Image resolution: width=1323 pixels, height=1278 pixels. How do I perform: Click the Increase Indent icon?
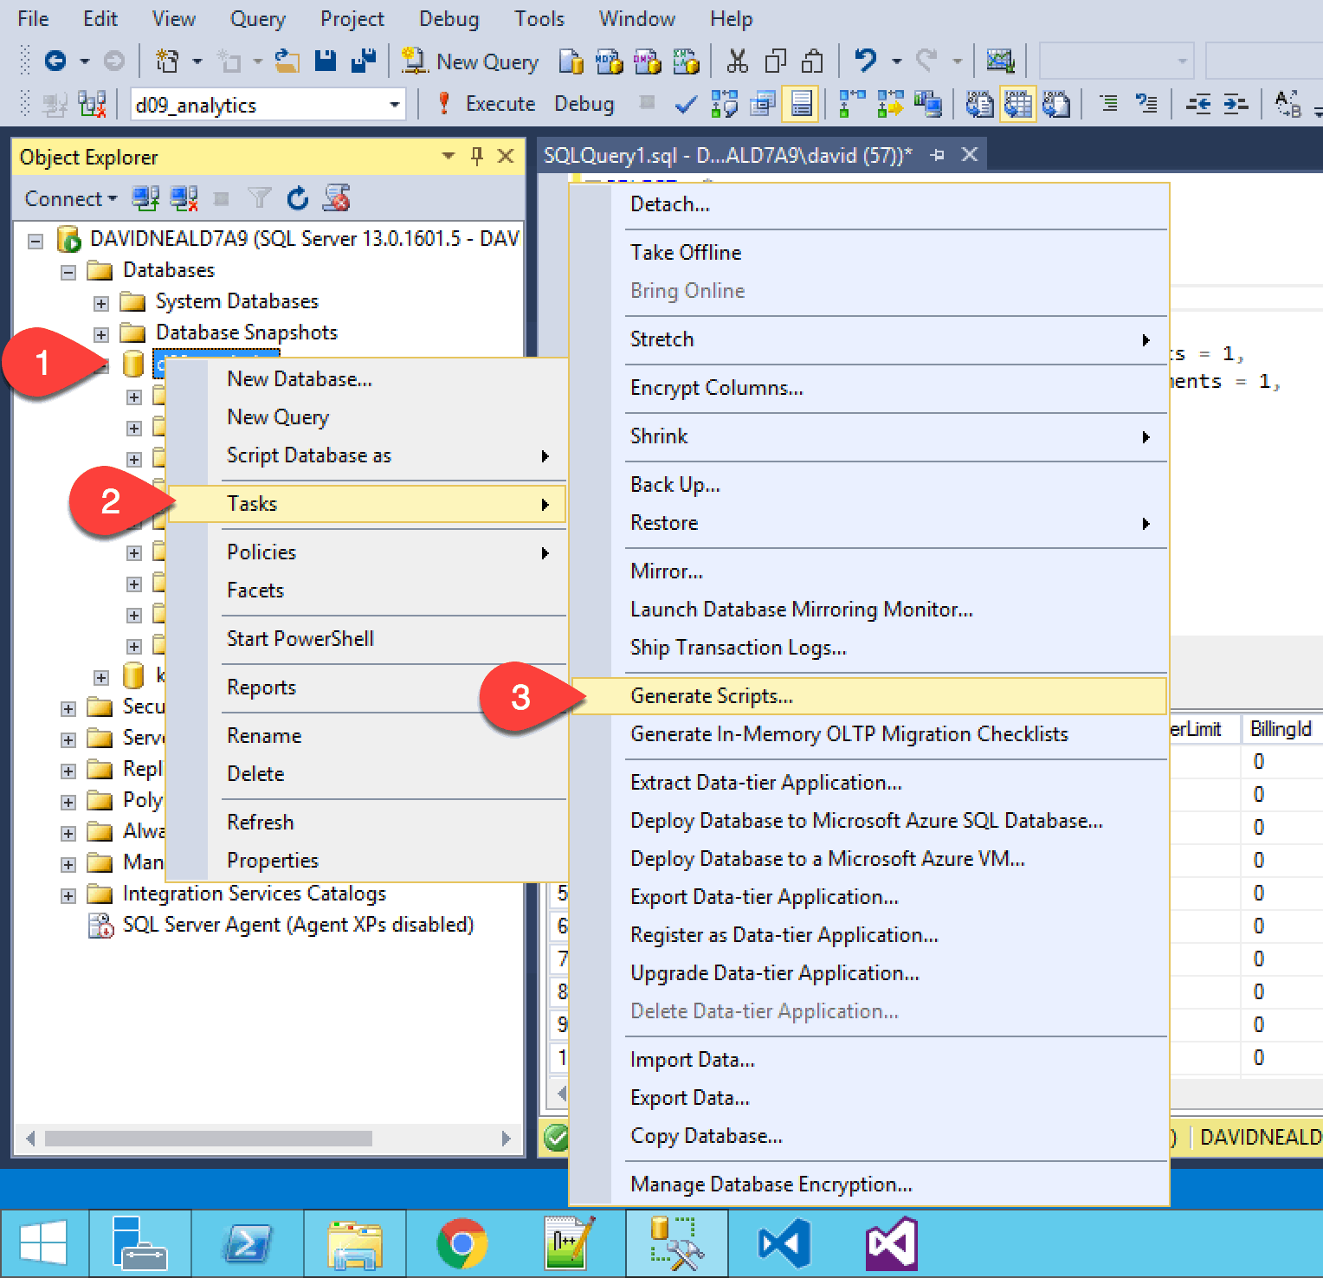coord(1236,105)
